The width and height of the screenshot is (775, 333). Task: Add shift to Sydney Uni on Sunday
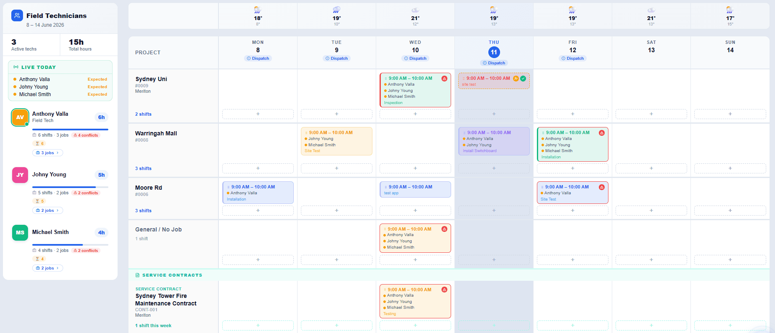[730, 114]
